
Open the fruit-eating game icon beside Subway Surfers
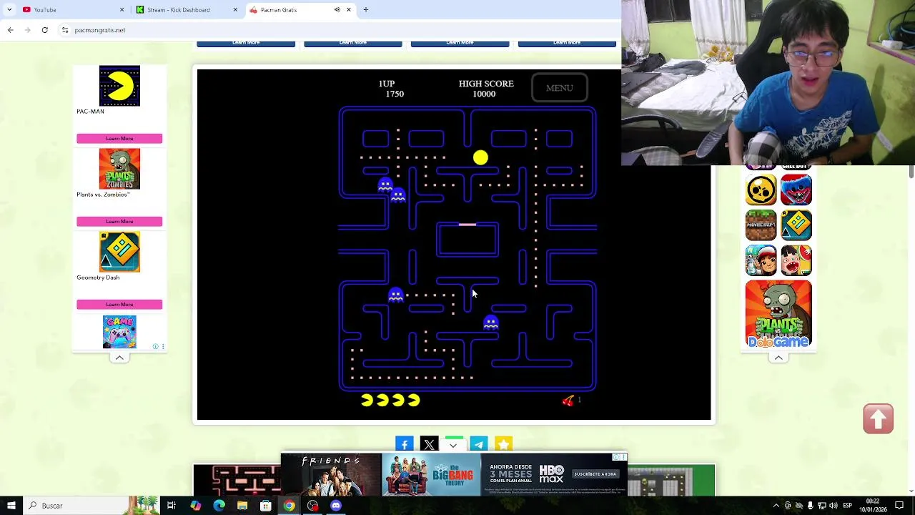796,260
